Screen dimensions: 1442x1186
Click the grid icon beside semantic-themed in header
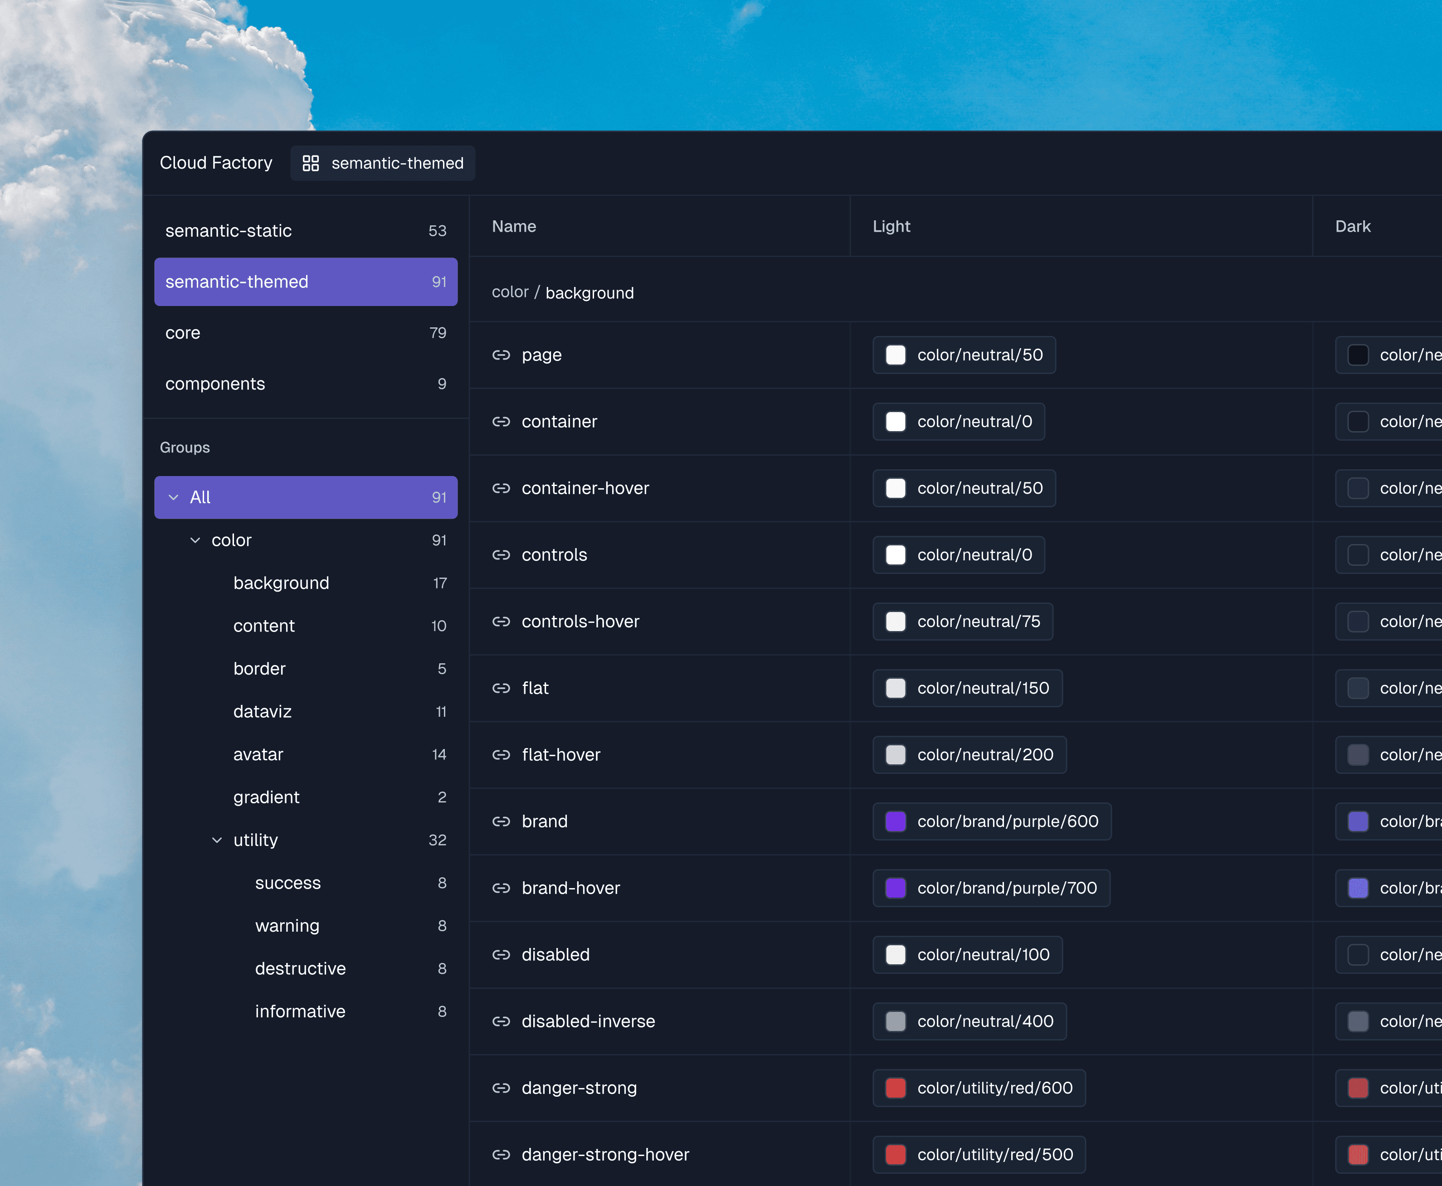311,163
